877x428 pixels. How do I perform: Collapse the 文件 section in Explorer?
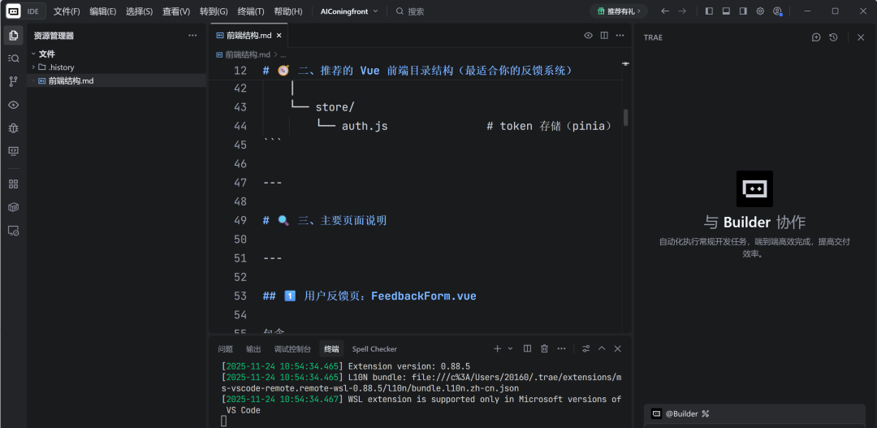[x=33, y=54]
